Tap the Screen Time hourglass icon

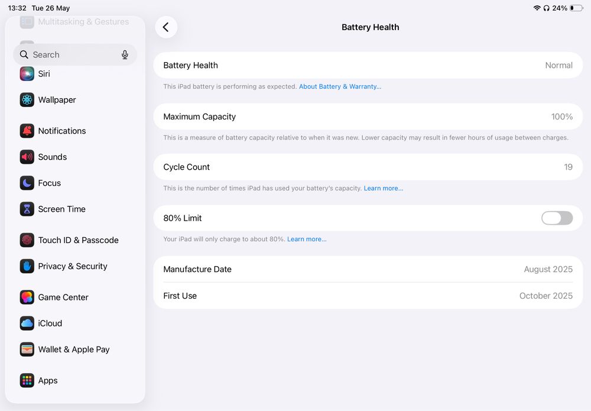point(27,209)
